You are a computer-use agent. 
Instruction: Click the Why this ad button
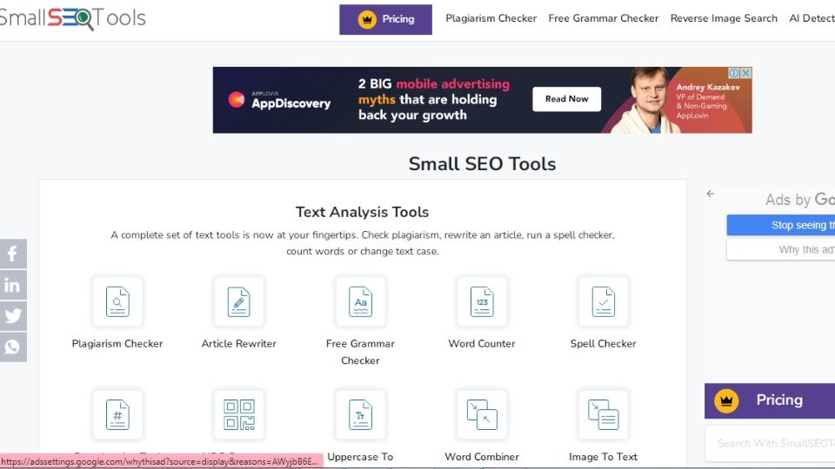coord(781,249)
